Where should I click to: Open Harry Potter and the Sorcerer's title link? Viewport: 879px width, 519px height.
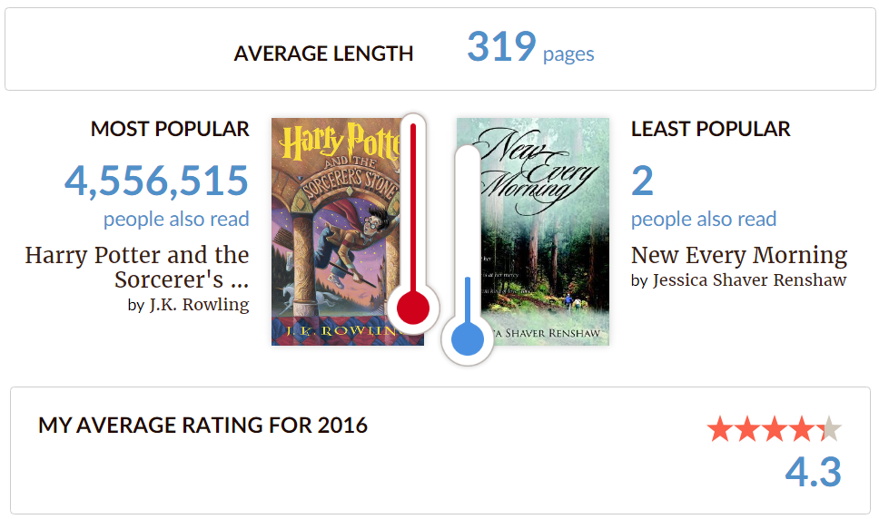click(x=137, y=266)
